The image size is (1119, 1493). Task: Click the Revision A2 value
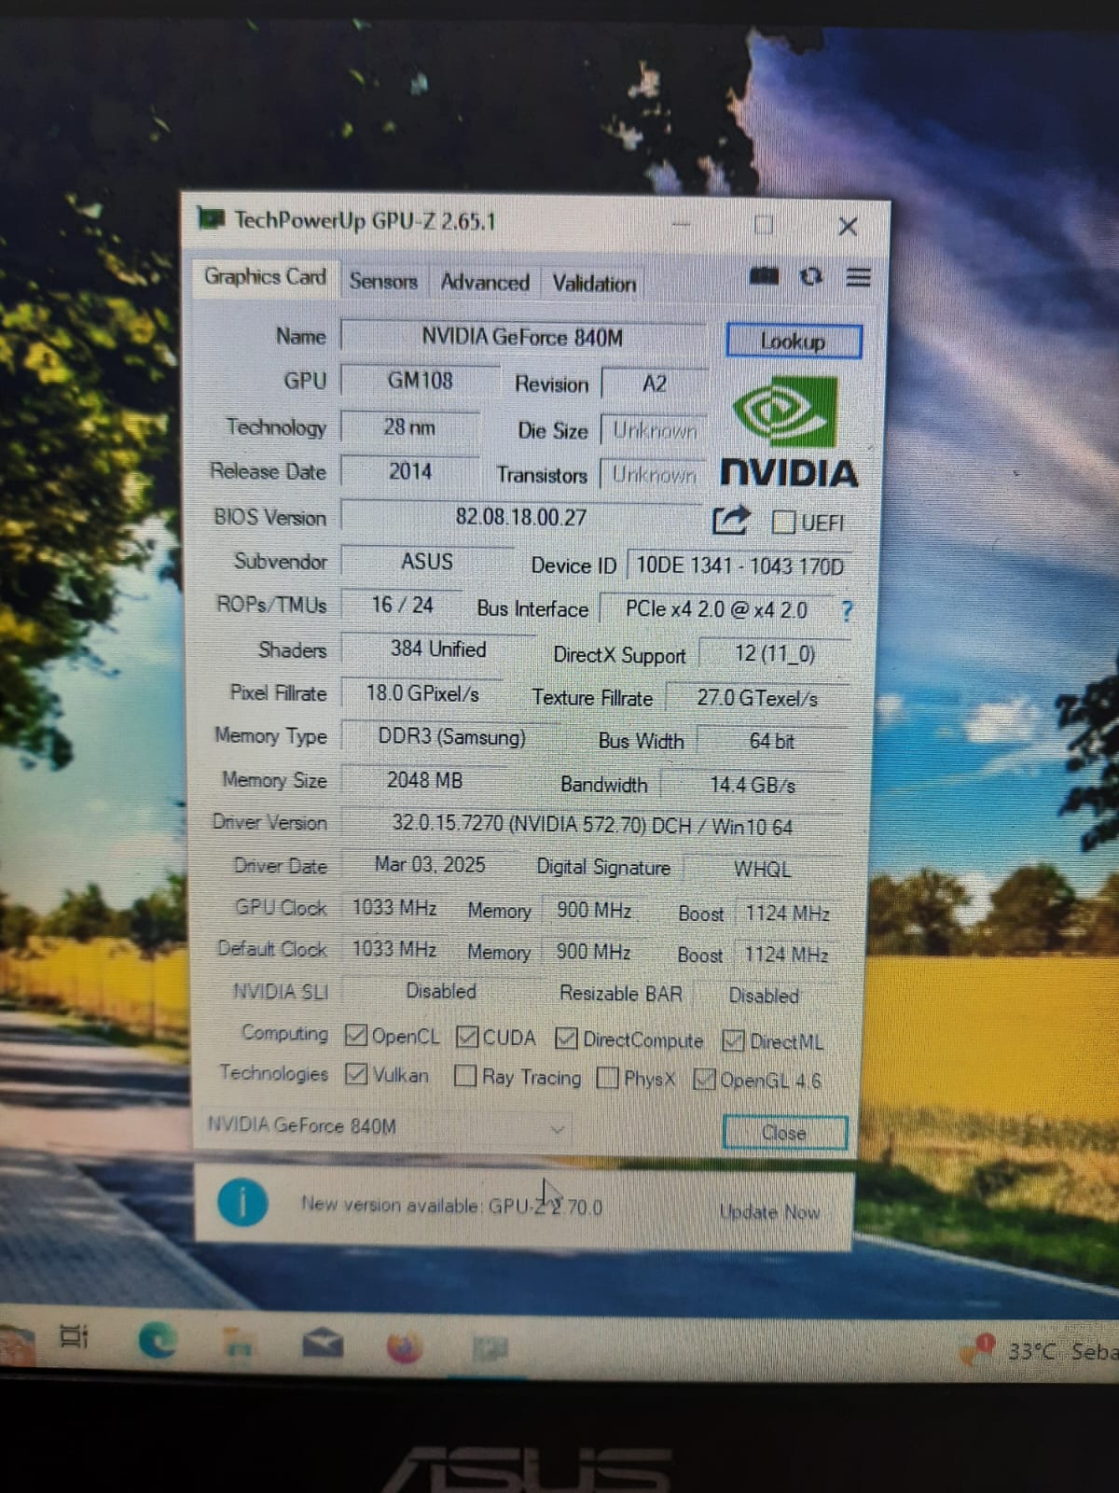[x=655, y=384]
